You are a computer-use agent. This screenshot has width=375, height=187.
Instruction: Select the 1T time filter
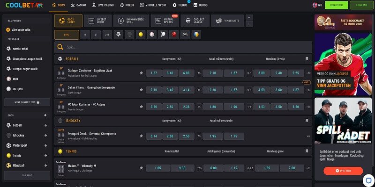(x=85, y=35)
